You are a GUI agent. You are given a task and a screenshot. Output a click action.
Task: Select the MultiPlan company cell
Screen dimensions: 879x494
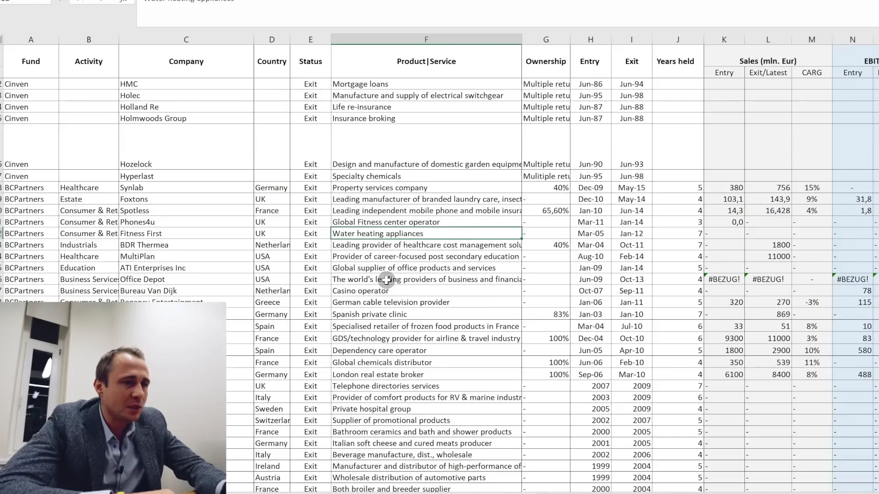tap(186, 256)
